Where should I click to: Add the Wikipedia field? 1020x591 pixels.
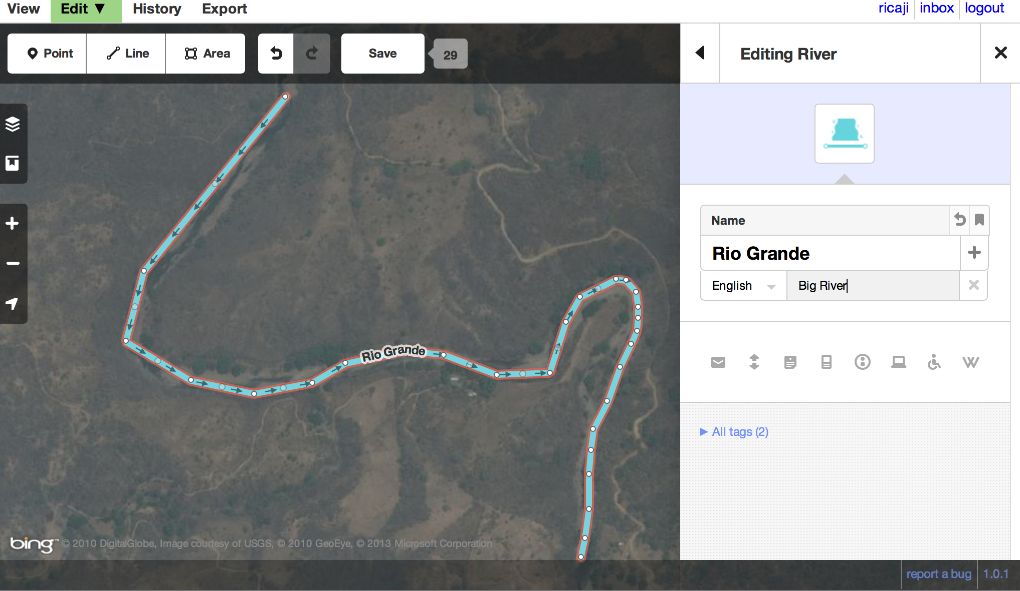970,362
